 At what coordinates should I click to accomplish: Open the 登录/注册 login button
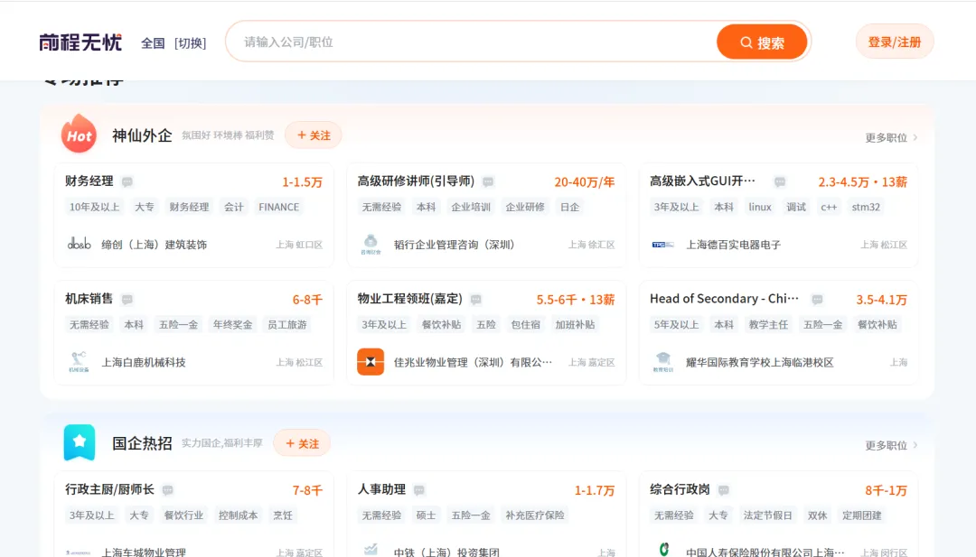(x=895, y=42)
